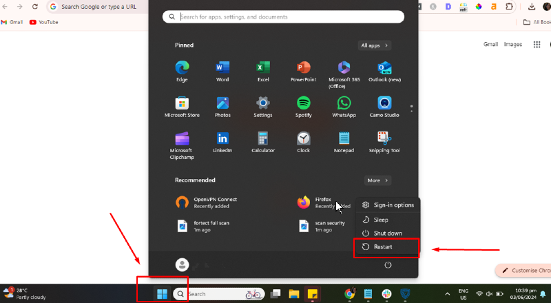Switch to Chrome on the taskbar
The image size is (551, 303).
click(350, 294)
